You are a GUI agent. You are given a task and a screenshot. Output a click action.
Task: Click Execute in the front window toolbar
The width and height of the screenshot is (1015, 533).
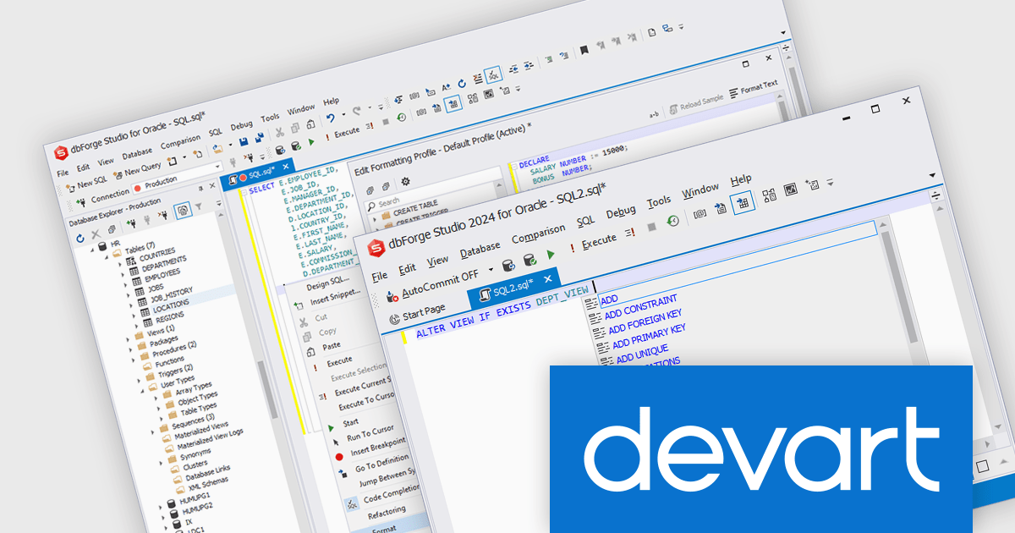point(594,241)
